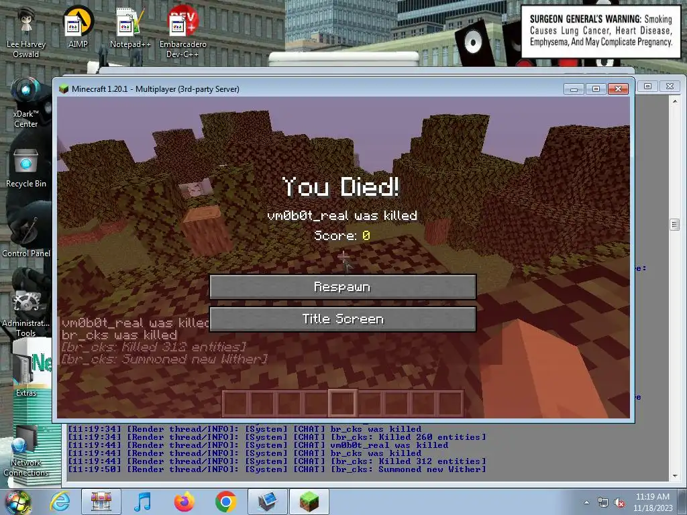687x515 pixels.
Task: Open the taskbar item next to Internet Explorer
Action: [101, 502]
